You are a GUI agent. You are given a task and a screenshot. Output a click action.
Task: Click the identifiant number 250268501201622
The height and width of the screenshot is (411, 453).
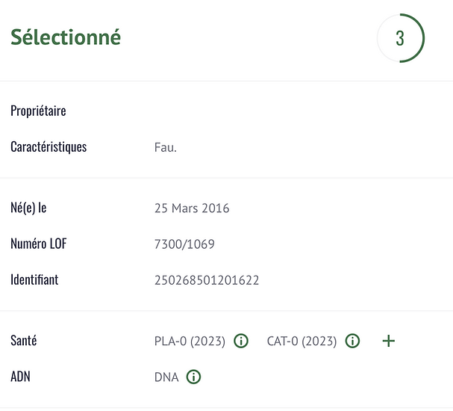tap(207, 280)
